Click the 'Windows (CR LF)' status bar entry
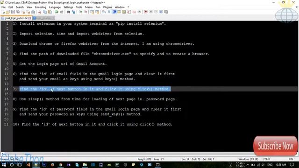This screenshot has height=168, width=299. [x=248, y=159]
